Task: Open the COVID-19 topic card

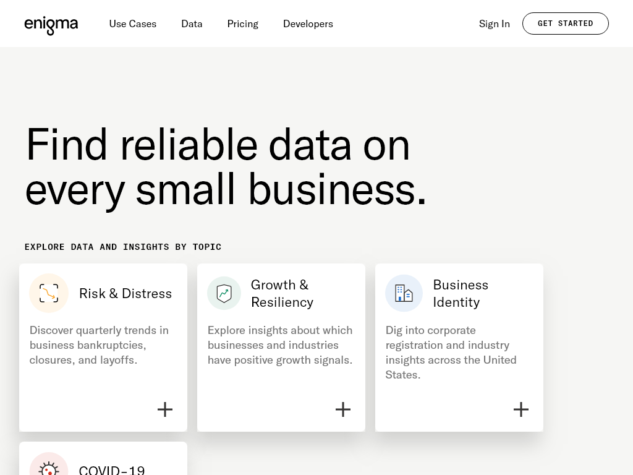Action: coord(111,469)
